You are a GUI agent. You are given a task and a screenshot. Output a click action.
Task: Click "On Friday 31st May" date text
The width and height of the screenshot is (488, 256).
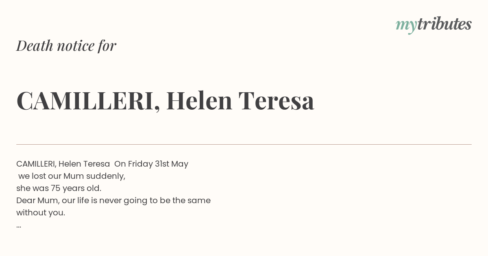pyautogui.click(x=151, y=164)
